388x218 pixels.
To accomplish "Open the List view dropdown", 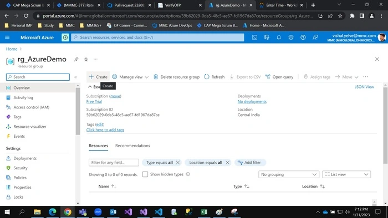I will [346, 174].
